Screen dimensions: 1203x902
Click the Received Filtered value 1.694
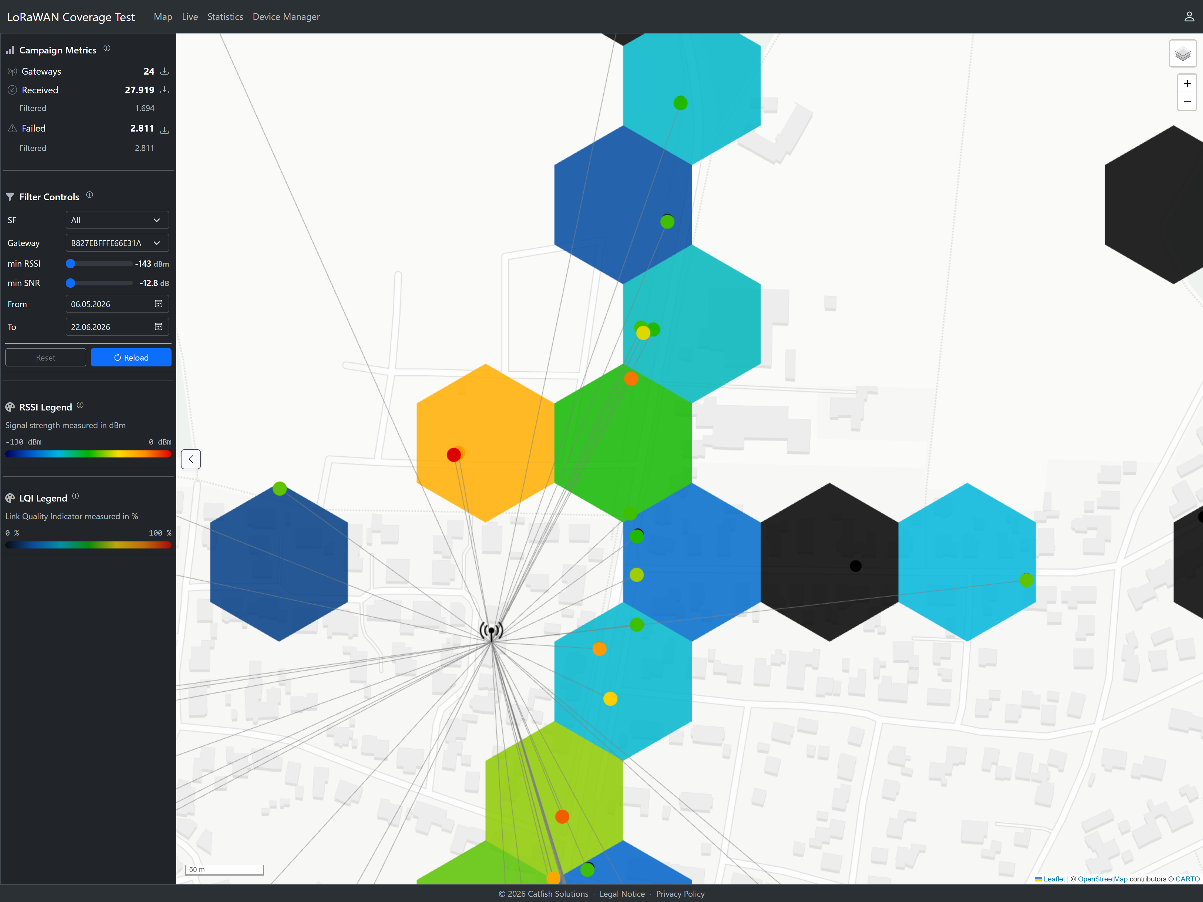tap(145, 108)
